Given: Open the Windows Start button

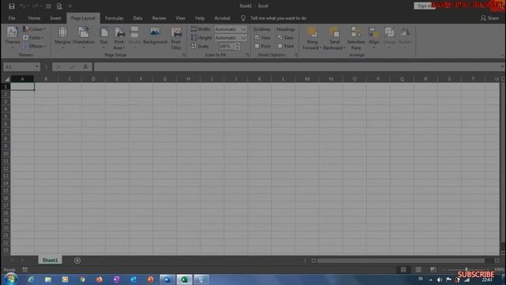Looking at the screenshot, I should [10, 279].
